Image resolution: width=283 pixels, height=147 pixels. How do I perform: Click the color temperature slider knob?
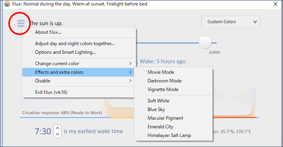point(205,42)
